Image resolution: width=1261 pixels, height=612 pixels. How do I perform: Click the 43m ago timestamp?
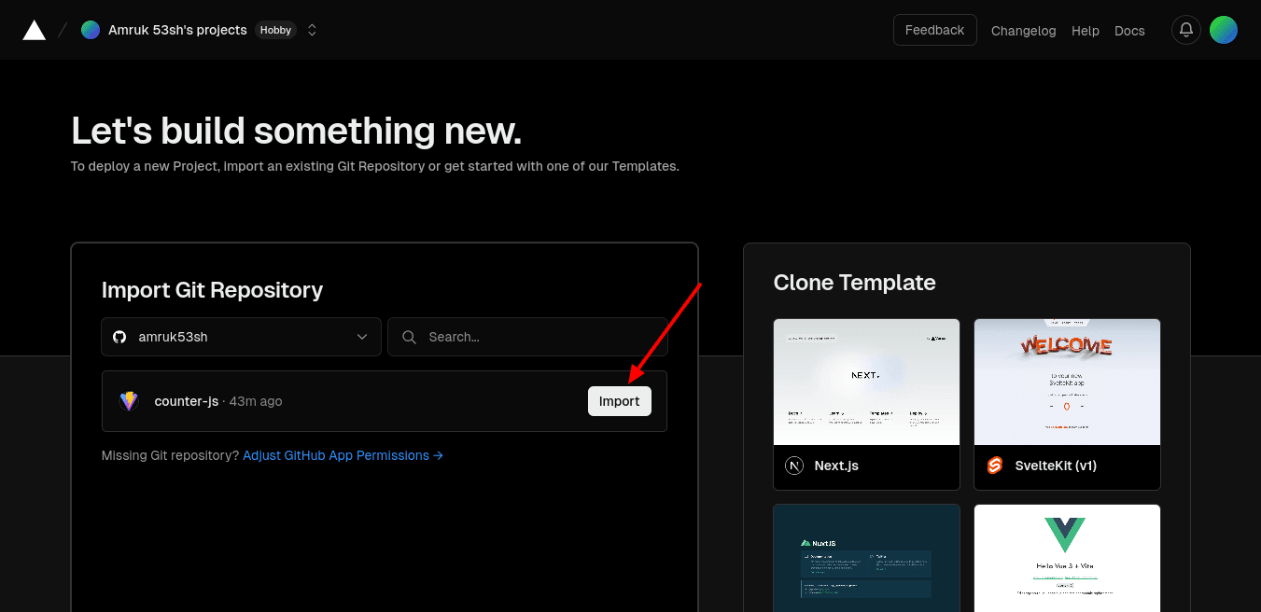256,401
